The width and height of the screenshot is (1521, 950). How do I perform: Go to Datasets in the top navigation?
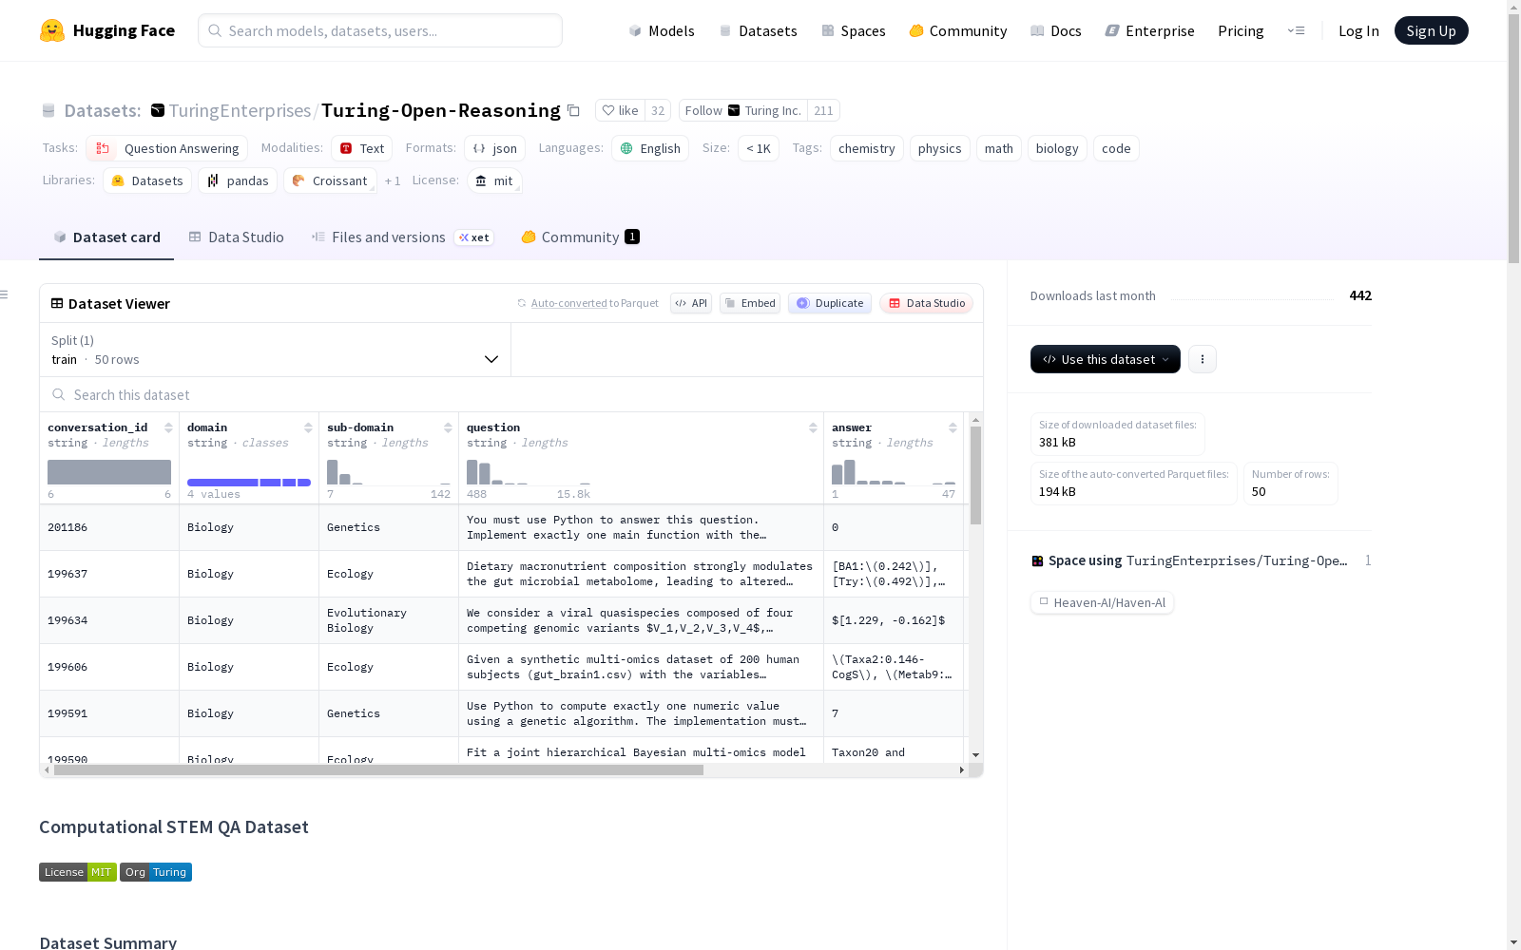coord(758,30)
